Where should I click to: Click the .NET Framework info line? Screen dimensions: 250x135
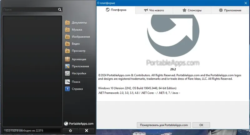coord(139,93)
